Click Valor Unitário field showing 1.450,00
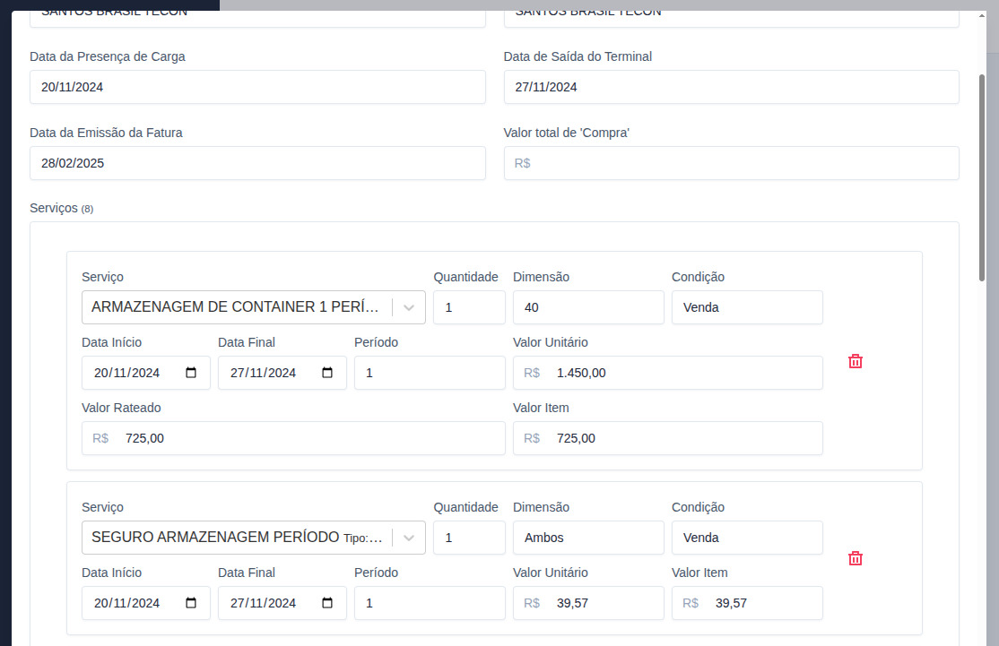 point(668,373)
